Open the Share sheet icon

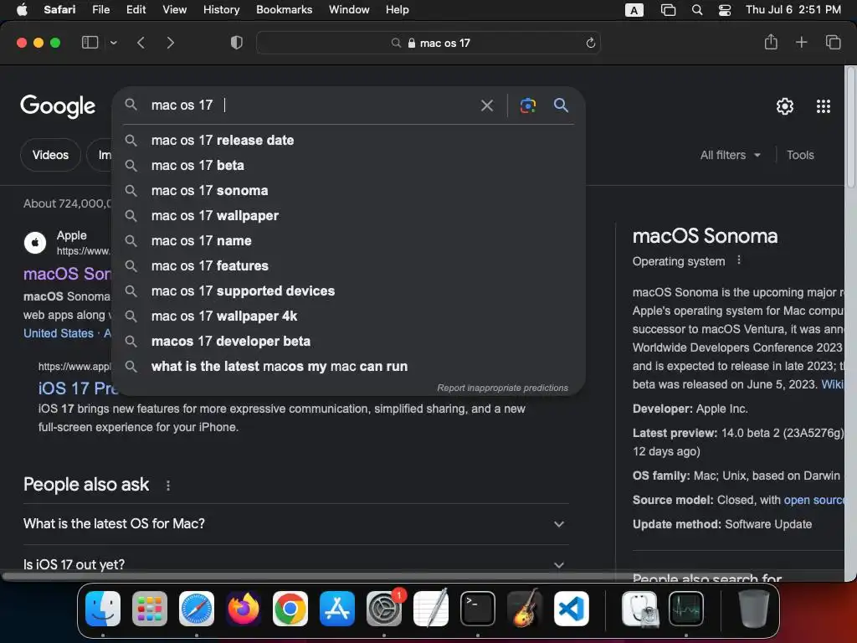tap(771, 42)
